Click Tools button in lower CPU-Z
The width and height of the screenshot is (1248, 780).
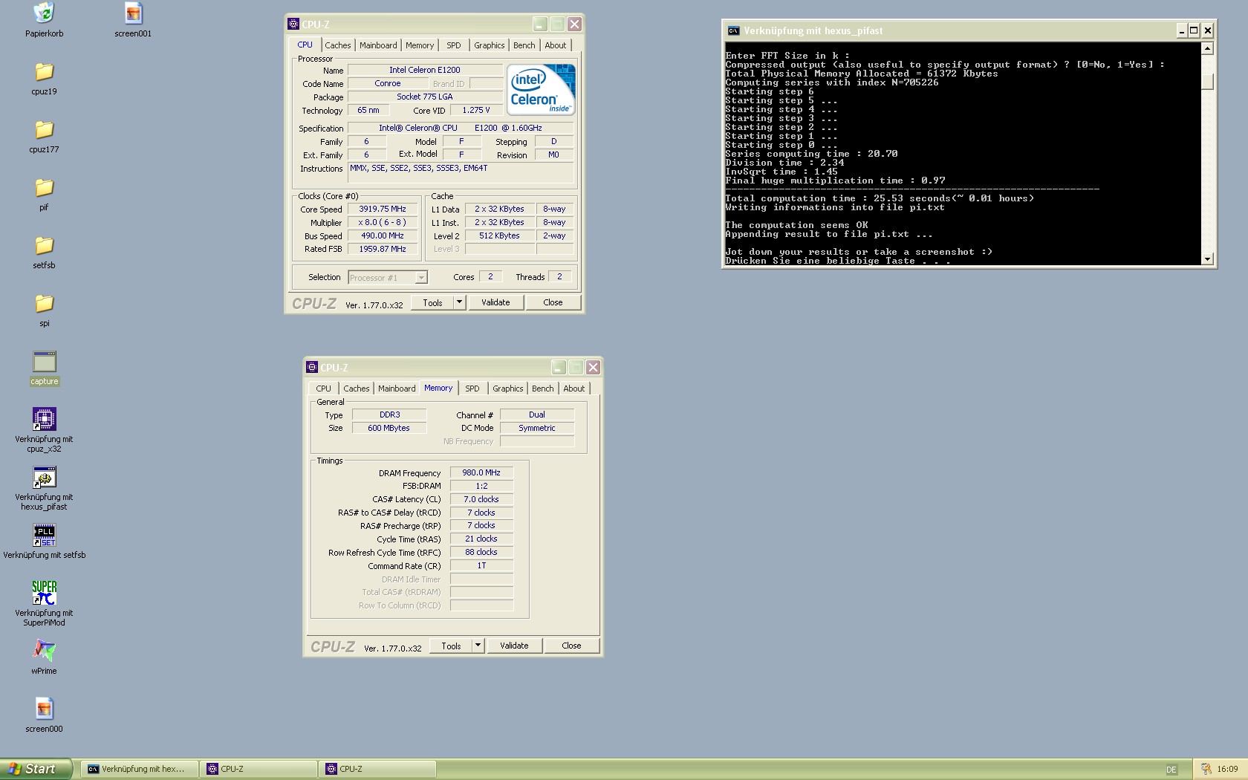pyautogui.click(x=451, y=646)
